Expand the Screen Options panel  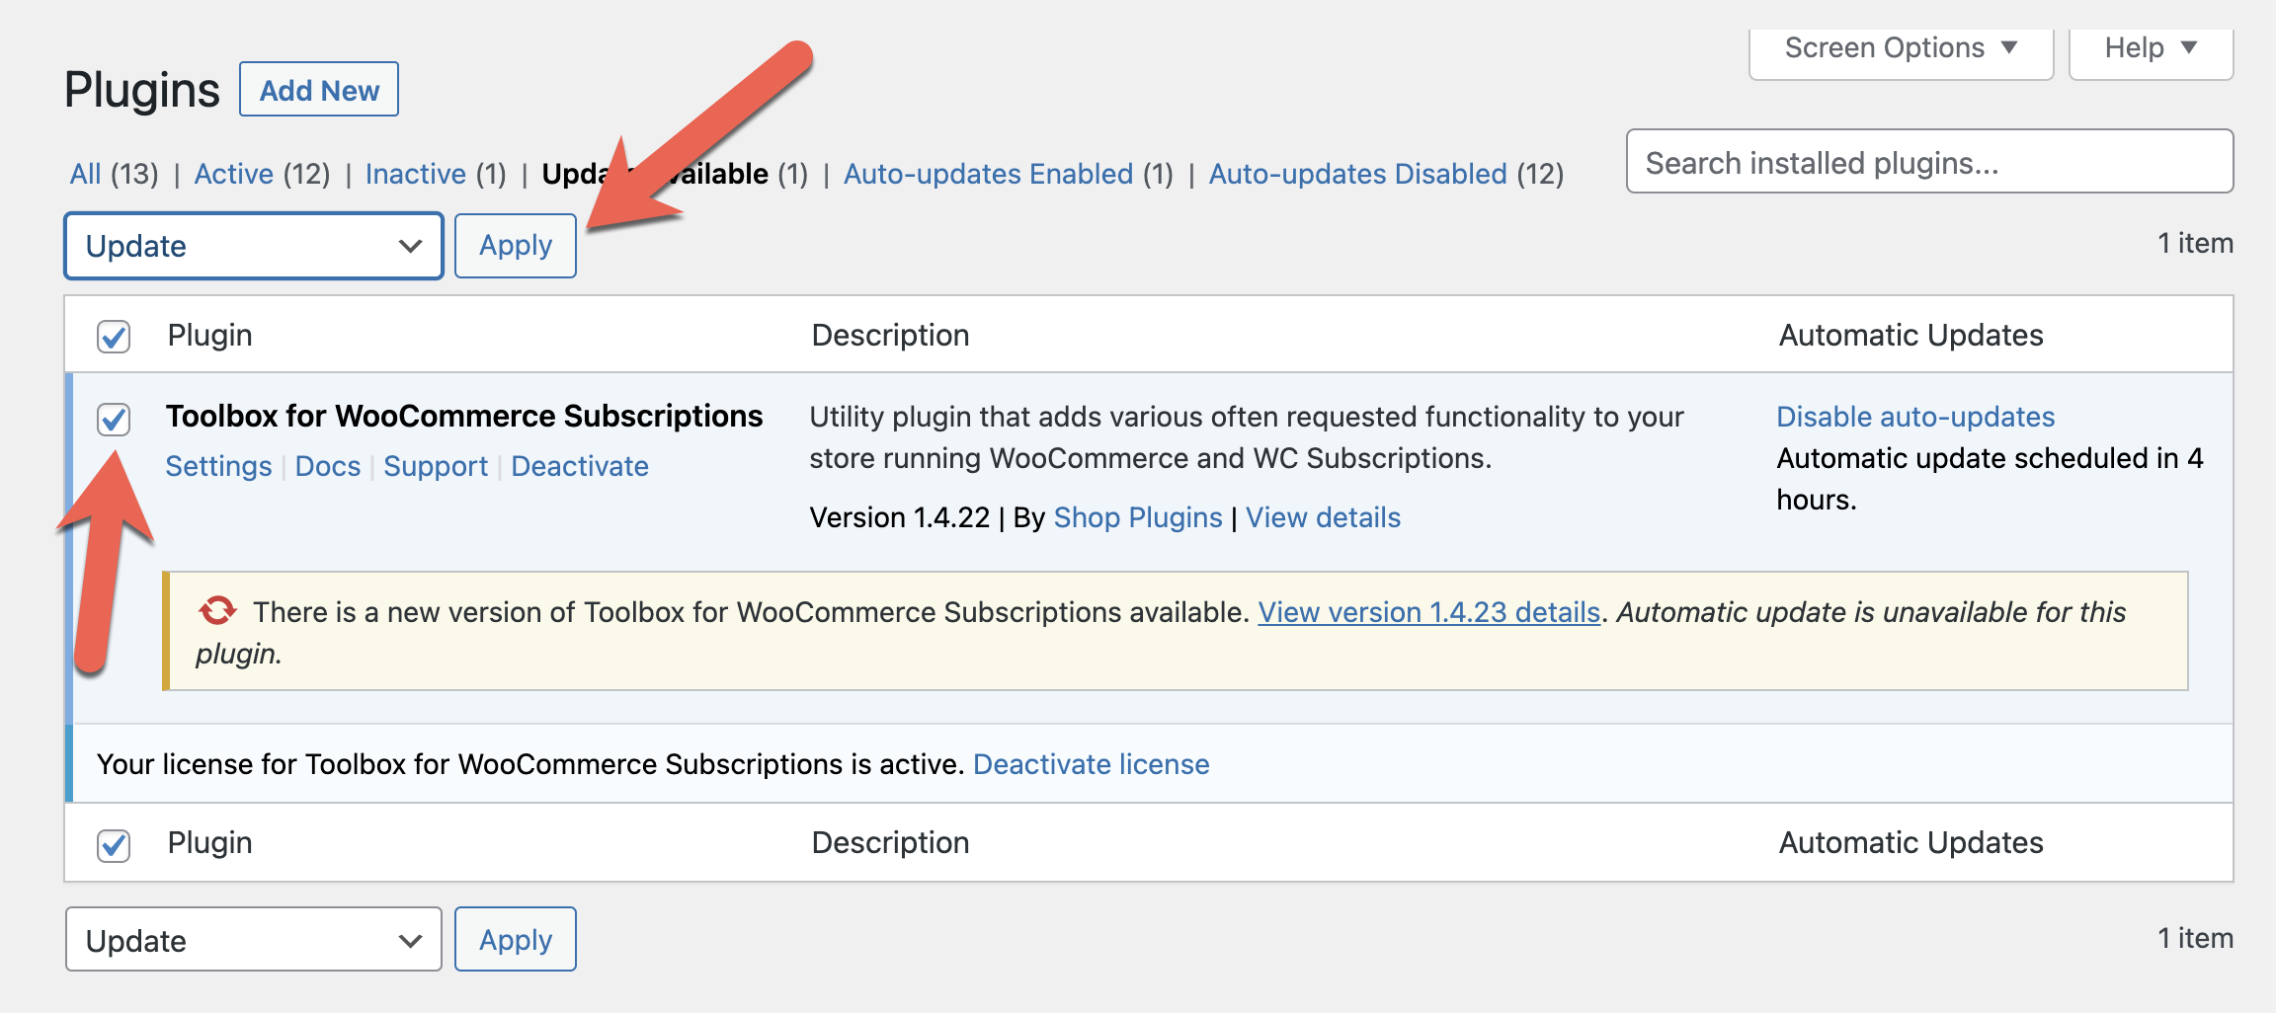(x=1900, y=48)
